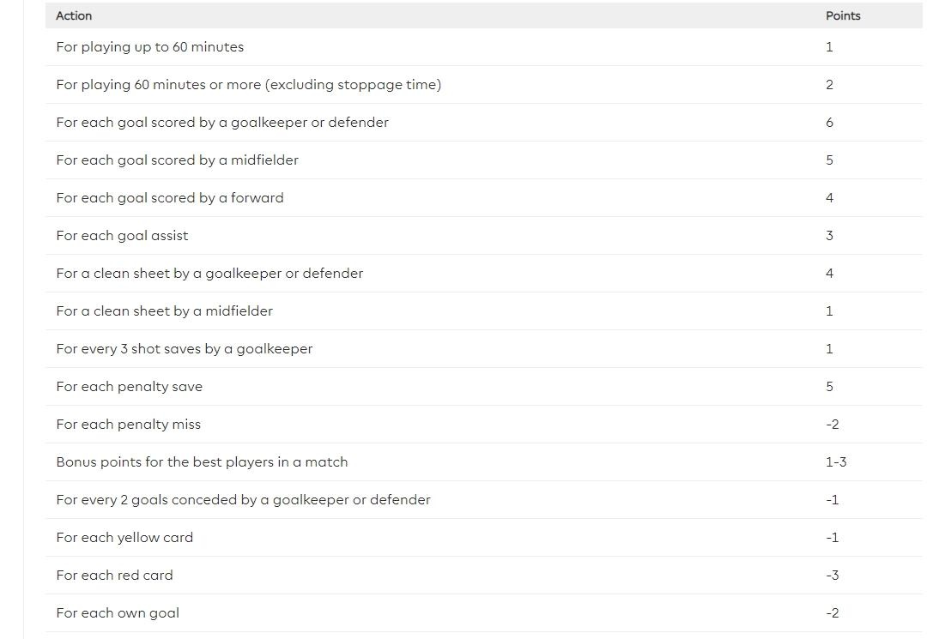This screenshot has width=939, height=639.
Task: Click 'For each penalty save' text
Action: (130, 387)
